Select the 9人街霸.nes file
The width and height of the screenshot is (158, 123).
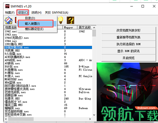[x=48, y=54]
